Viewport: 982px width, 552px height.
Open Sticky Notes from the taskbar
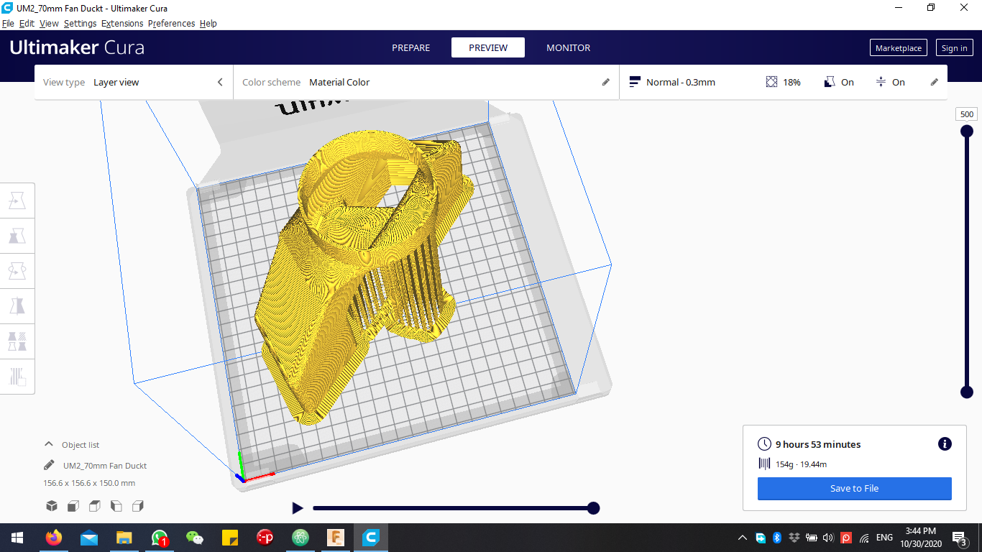point(229,537)
